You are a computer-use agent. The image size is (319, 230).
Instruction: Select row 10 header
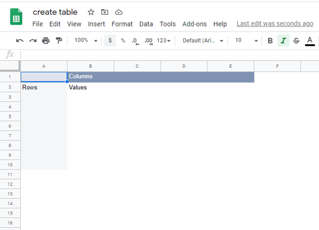pyautogui.click(x=10, y=165)
